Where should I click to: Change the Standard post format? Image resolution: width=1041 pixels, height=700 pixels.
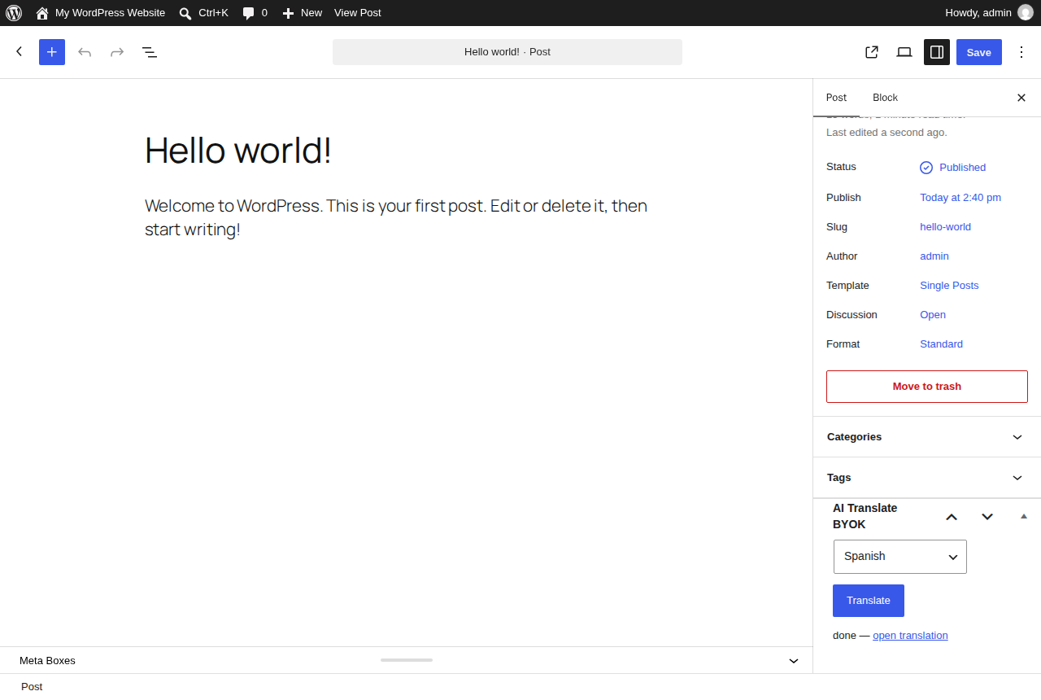point(941,344)
